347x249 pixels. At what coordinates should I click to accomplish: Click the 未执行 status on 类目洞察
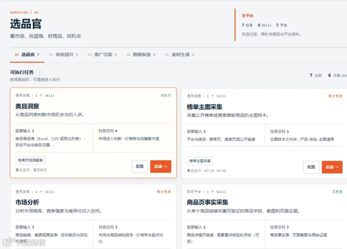[166, 95]
